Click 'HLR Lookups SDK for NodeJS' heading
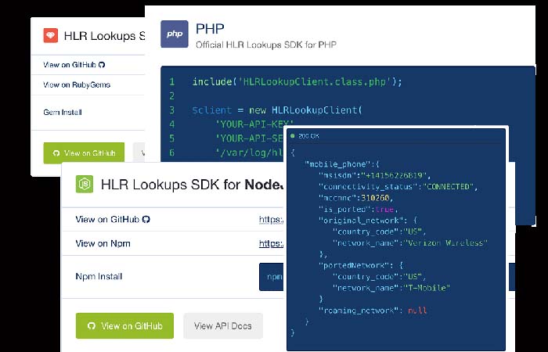The width and height of the screenshot is (548, 352). [192, 185]
